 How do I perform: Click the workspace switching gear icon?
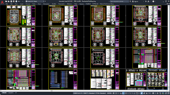[153, 93]
